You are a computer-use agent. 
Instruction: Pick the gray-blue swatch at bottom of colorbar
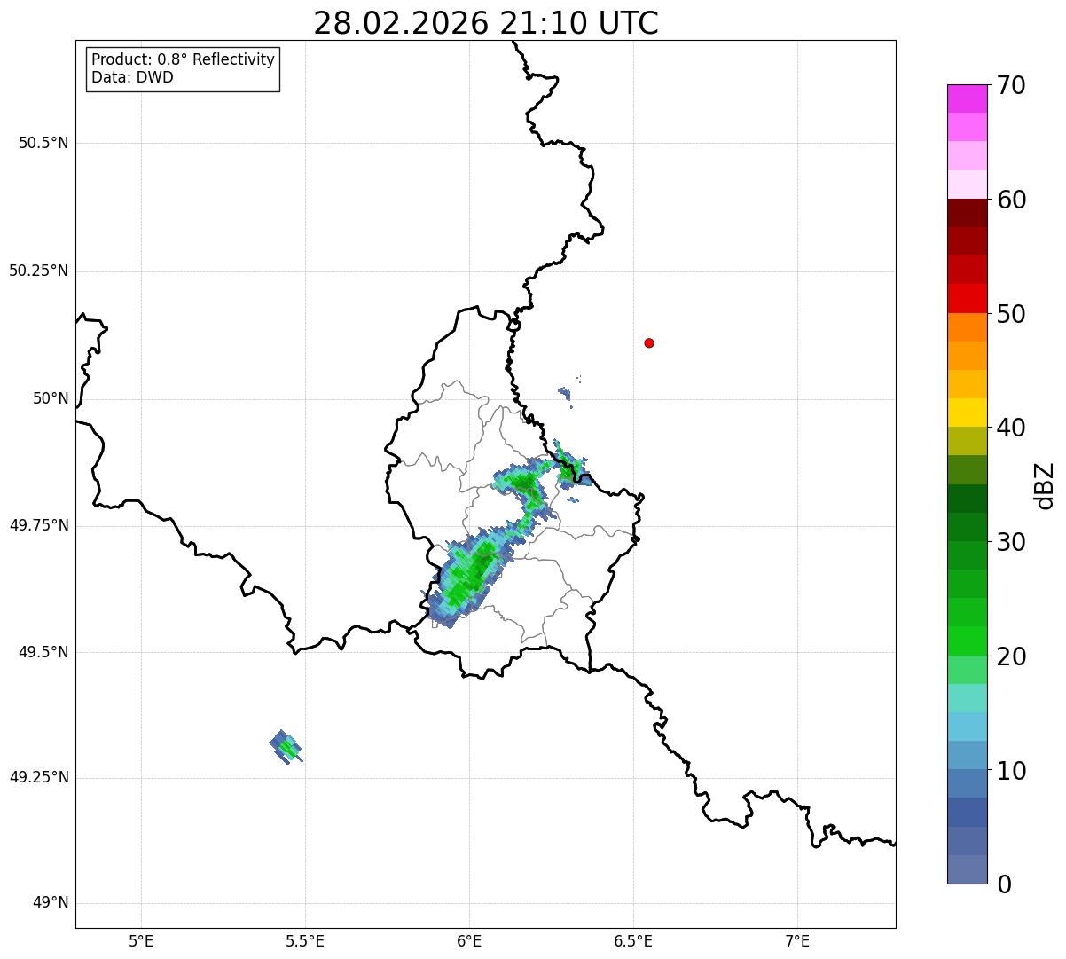point(967,869)
